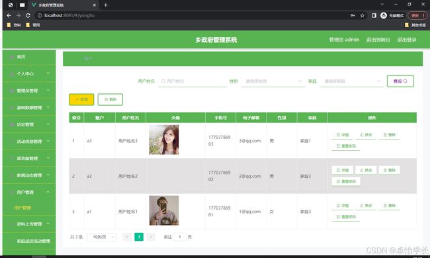View site information icon in address bar
Image resolution: width=430 pixels, height=258 pixels.
click(40, 16)
